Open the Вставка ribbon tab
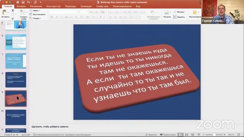Screen dimensions: 244x137 point(21,6)
